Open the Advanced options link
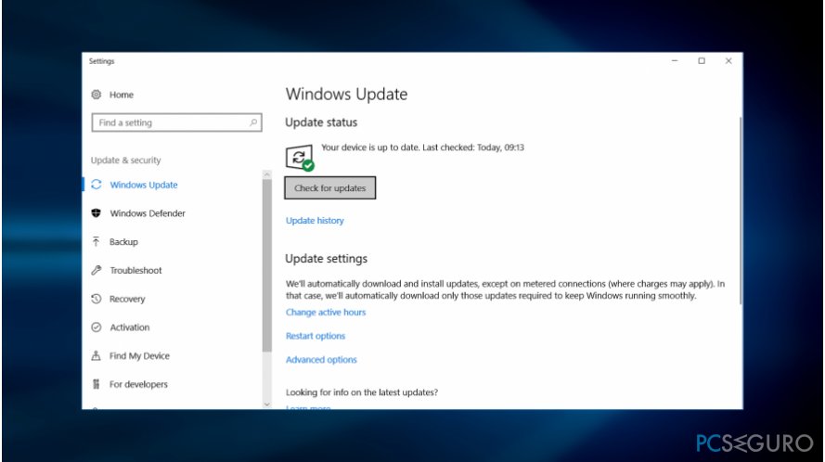The width and height of the screenshot is (825, 462). tap(321, 359)
